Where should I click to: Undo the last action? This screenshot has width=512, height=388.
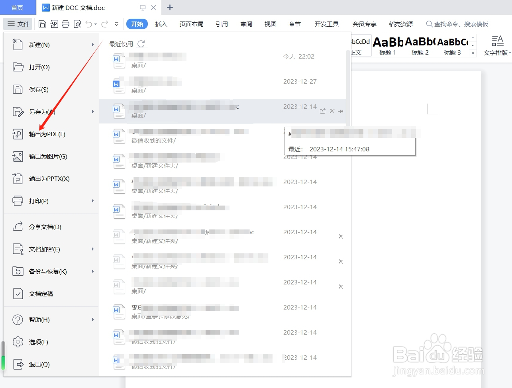click(89, 24)
